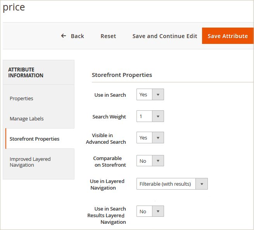Go to Improved Layered Navigation tab
The image size is (254, 230).
(x=30, y=162)
